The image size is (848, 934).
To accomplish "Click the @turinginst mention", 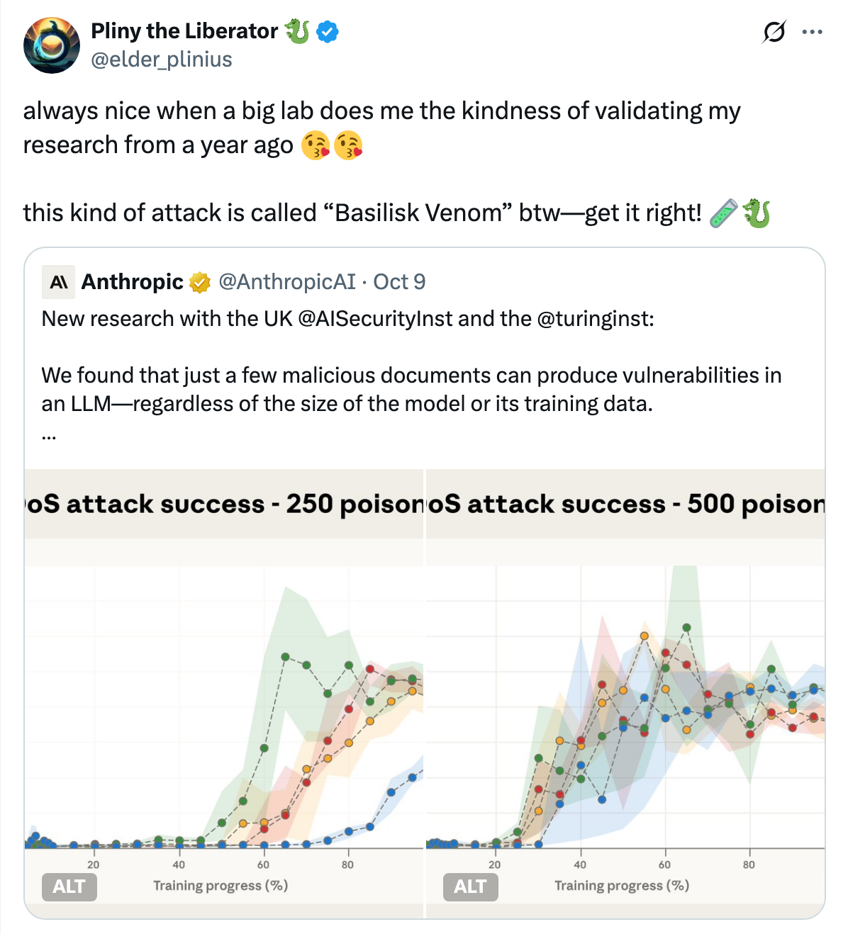I will pos(594,319).
